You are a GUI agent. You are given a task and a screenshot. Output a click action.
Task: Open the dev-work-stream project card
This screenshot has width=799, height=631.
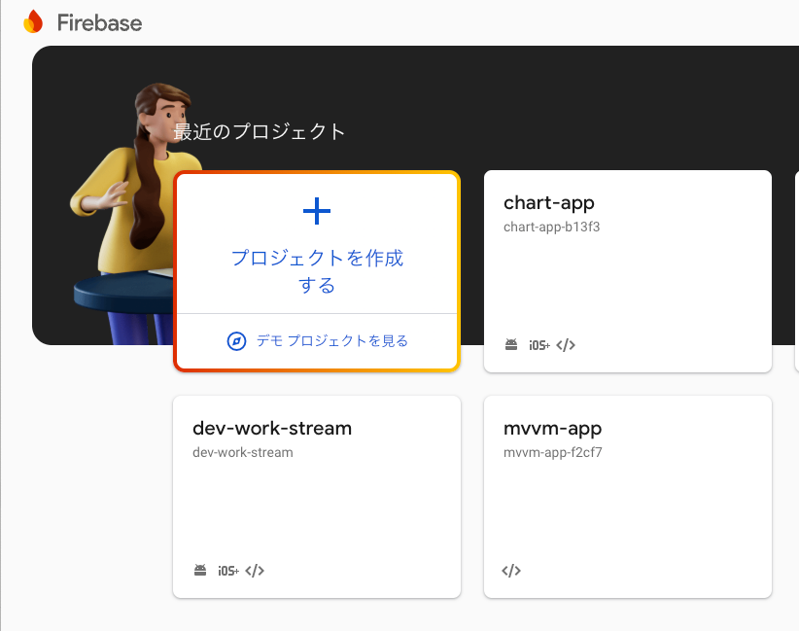[x=317, y=497]
